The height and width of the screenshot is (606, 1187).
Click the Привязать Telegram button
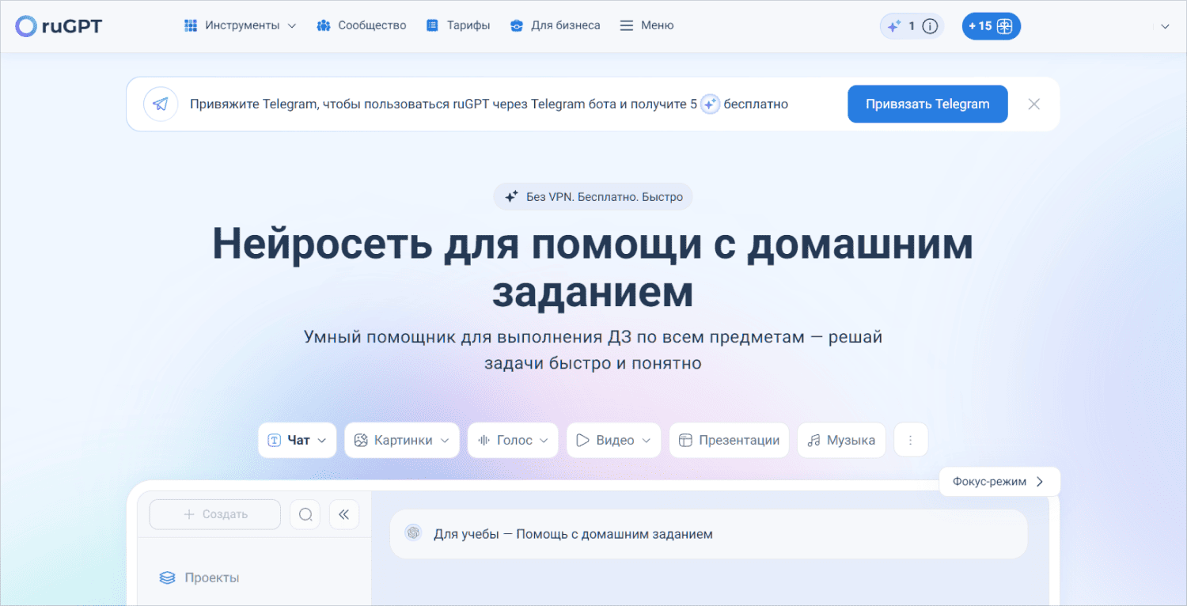927,104
